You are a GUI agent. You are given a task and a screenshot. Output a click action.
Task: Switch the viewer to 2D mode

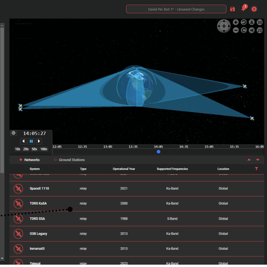pyautogui.click(x=260, y=30)
